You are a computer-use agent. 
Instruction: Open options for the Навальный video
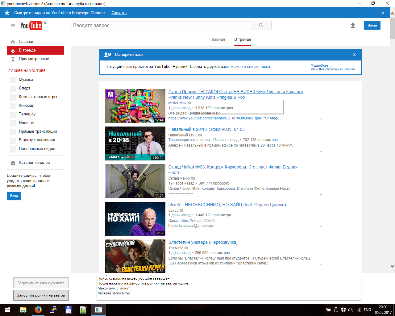pos(320,151)
